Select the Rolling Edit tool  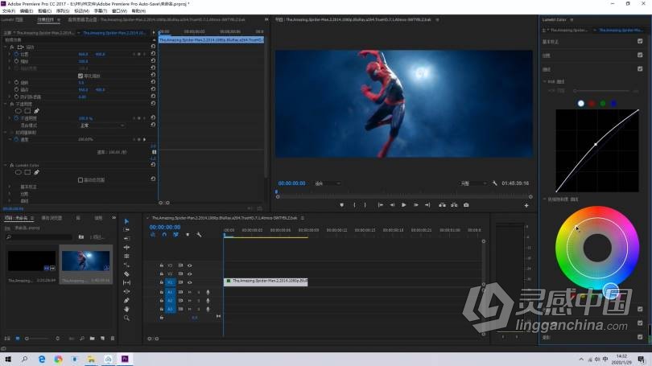(127, 247)
